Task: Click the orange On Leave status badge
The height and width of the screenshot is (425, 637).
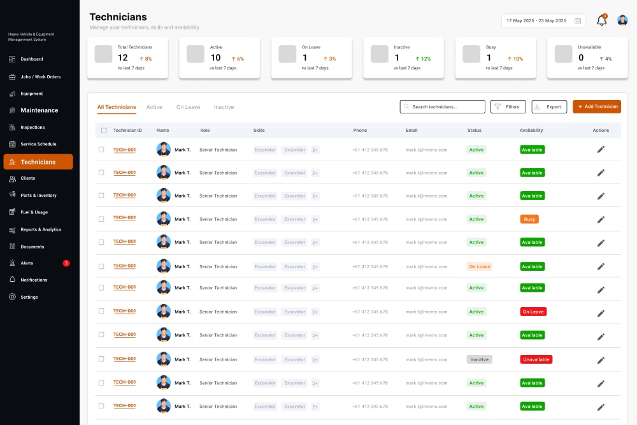Action: (x=480, y=266)
